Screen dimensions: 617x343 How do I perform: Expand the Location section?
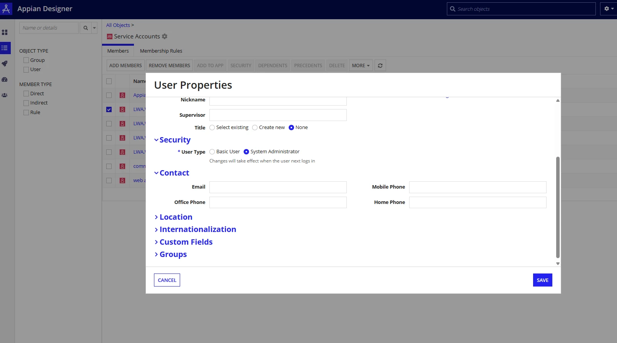(x=173, y=217)
